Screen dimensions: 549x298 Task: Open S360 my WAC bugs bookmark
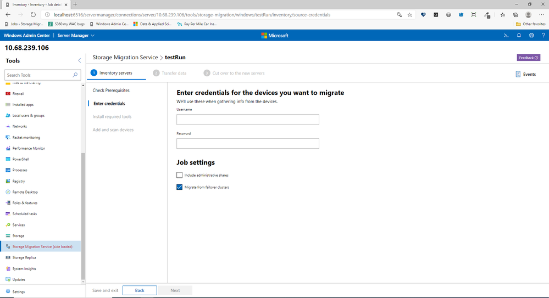point(66,24)
